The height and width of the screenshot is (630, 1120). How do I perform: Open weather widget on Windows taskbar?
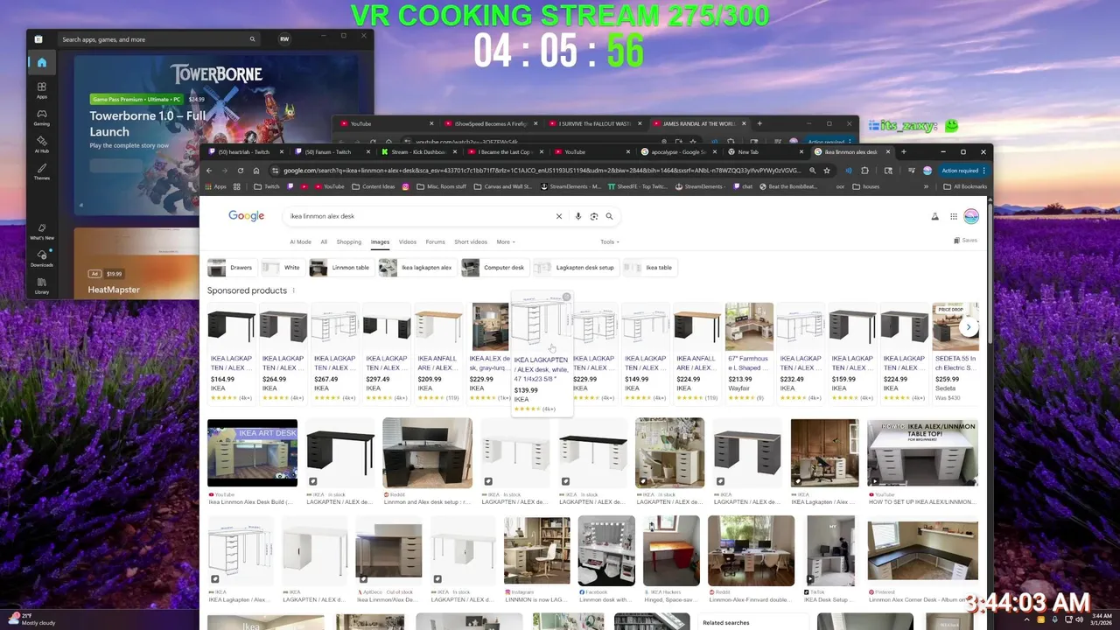pyautogui.click(x=31, y=619)
